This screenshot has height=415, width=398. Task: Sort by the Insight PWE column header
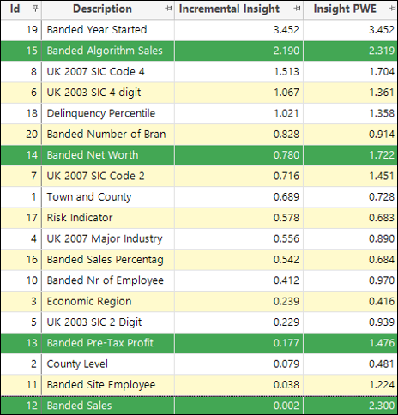tap(345, 9)
